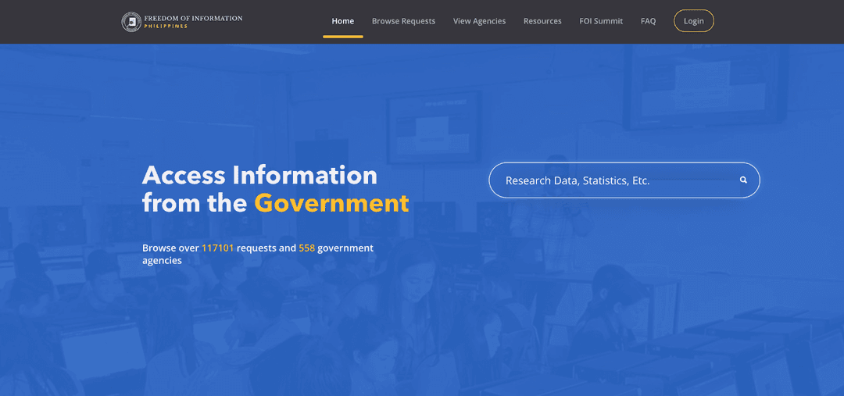Click the Access Information heading text
The image size is (844, 396).
260,176
